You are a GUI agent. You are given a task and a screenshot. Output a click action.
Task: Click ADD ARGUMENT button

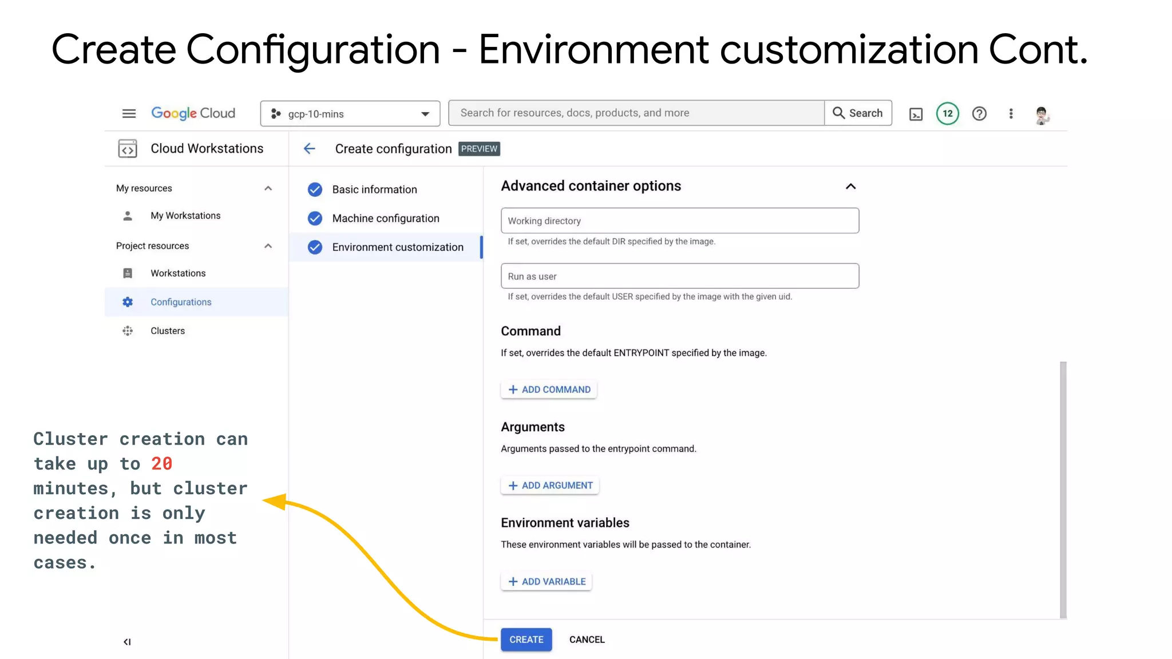[x=550, y=485]
